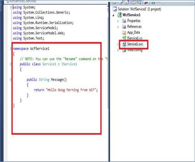195x162 pixels.
Task: Click the 'using System.Linq;' line
Action: [x=28, y=18]
